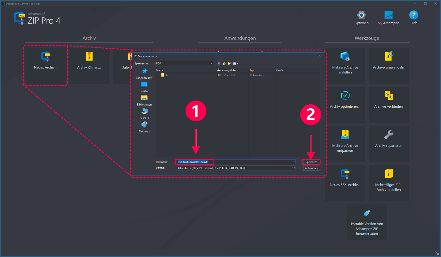Go up one folder level icon
Screen dimensions: 441x257
[224, 63]
